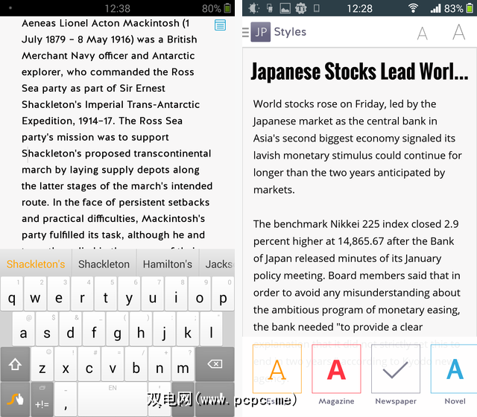
Task: Tap the letter z key
Action: tap(42, 364)
